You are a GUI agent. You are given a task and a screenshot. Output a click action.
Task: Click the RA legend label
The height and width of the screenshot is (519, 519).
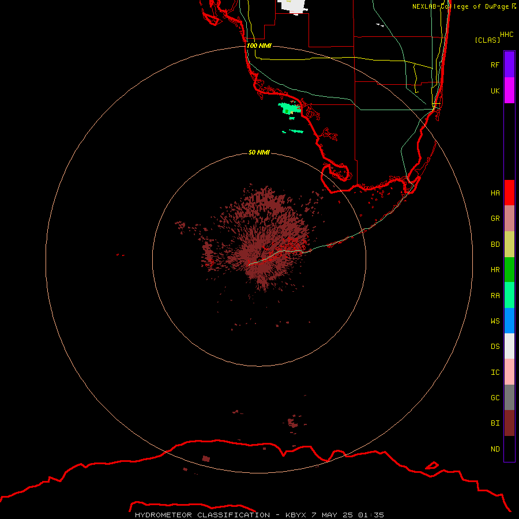pos(495,295)
